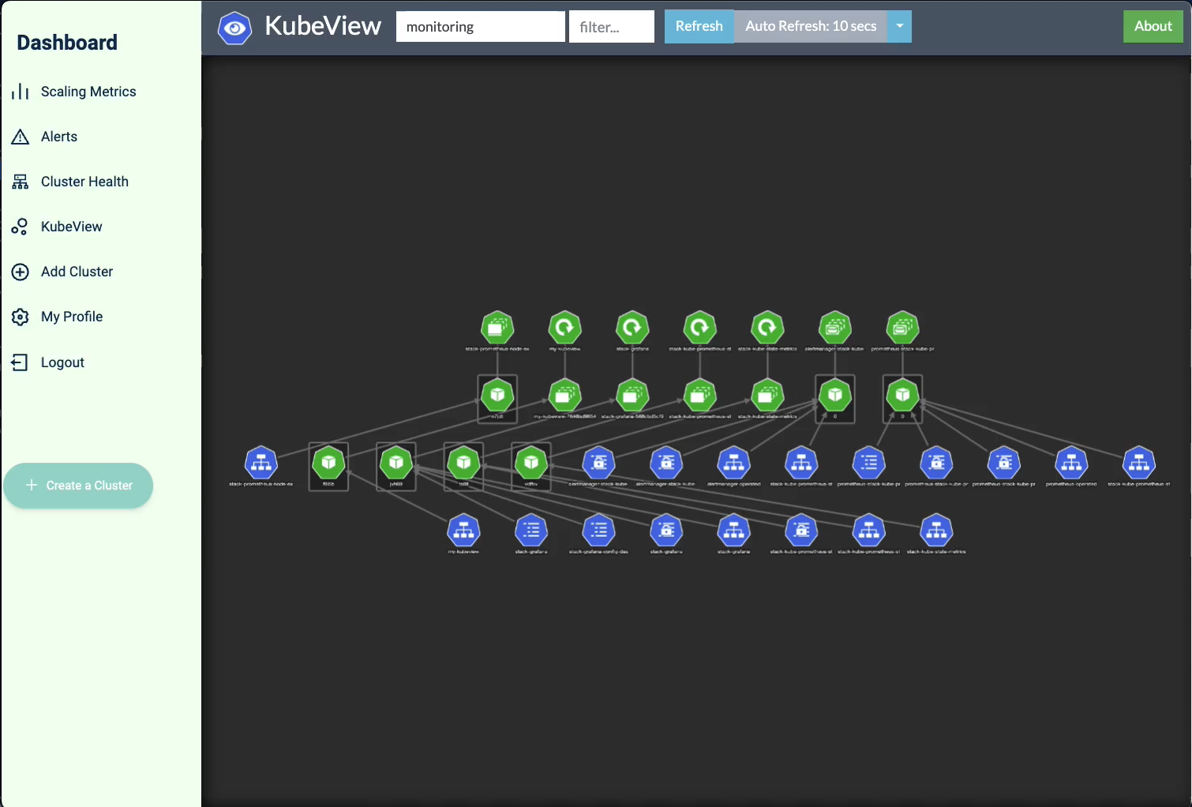Click the blue Refresh button
The width and height of the screenshot is (1192, 807).
click(x=699, y=26)
